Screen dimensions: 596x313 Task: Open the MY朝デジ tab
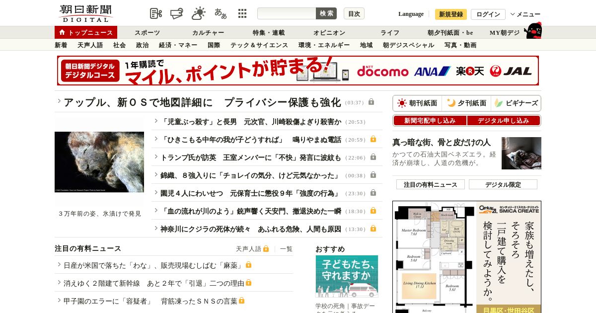tap(505, 33)
